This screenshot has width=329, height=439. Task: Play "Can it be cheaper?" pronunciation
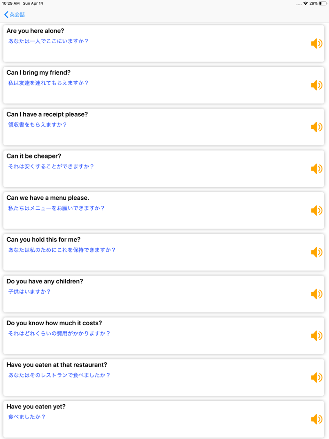tap(316, 169)
